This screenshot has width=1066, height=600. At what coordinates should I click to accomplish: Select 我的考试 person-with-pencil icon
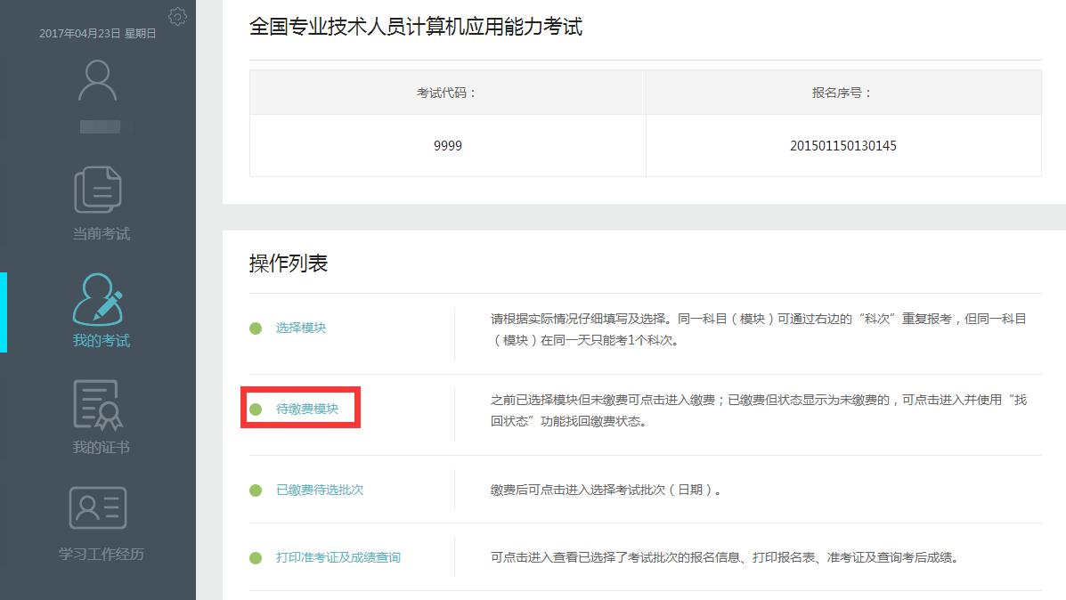pos(99,300)
